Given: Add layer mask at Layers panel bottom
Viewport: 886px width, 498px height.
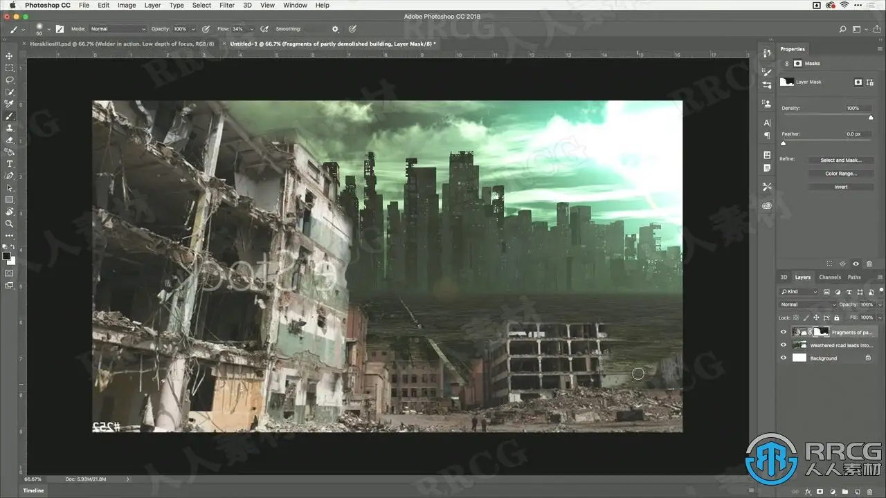Looking at the screenshot, I should pos(820,492).
